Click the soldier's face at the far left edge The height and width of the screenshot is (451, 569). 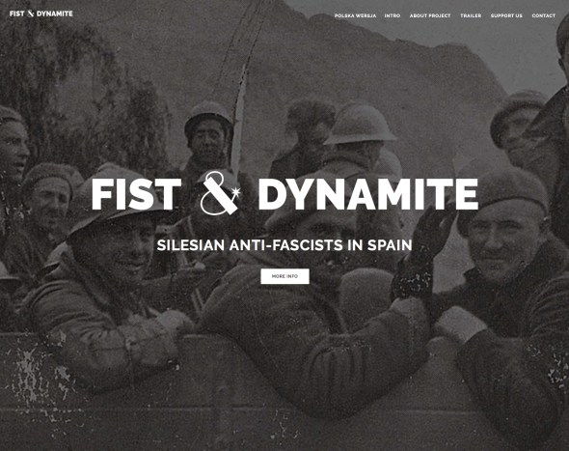pyautogui.click(x=13, y=153)
